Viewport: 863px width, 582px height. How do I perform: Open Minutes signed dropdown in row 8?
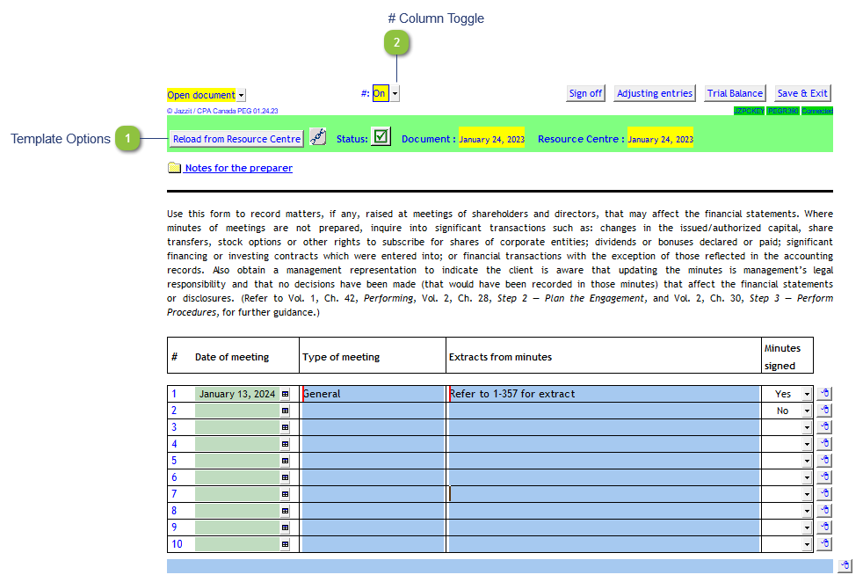coord(807,511)
